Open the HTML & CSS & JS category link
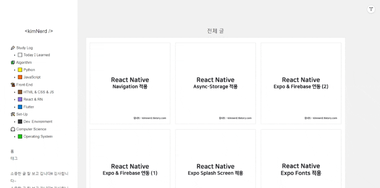The image size is (380, 188). pos(38,92)
